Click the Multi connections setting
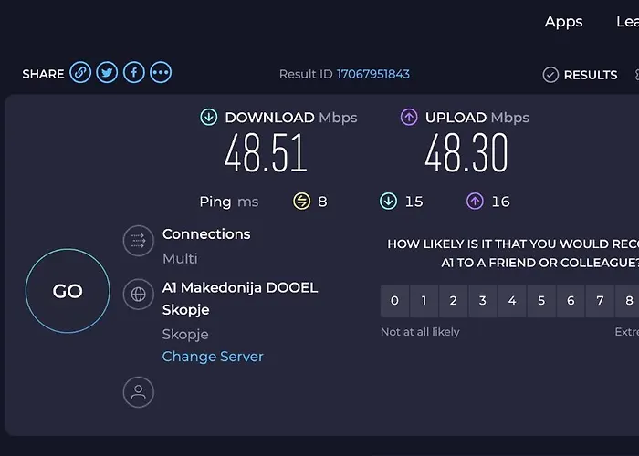 (180, 259)
